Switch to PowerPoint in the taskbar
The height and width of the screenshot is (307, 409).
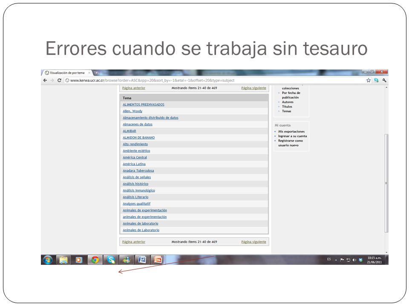(x=158, y=260)
